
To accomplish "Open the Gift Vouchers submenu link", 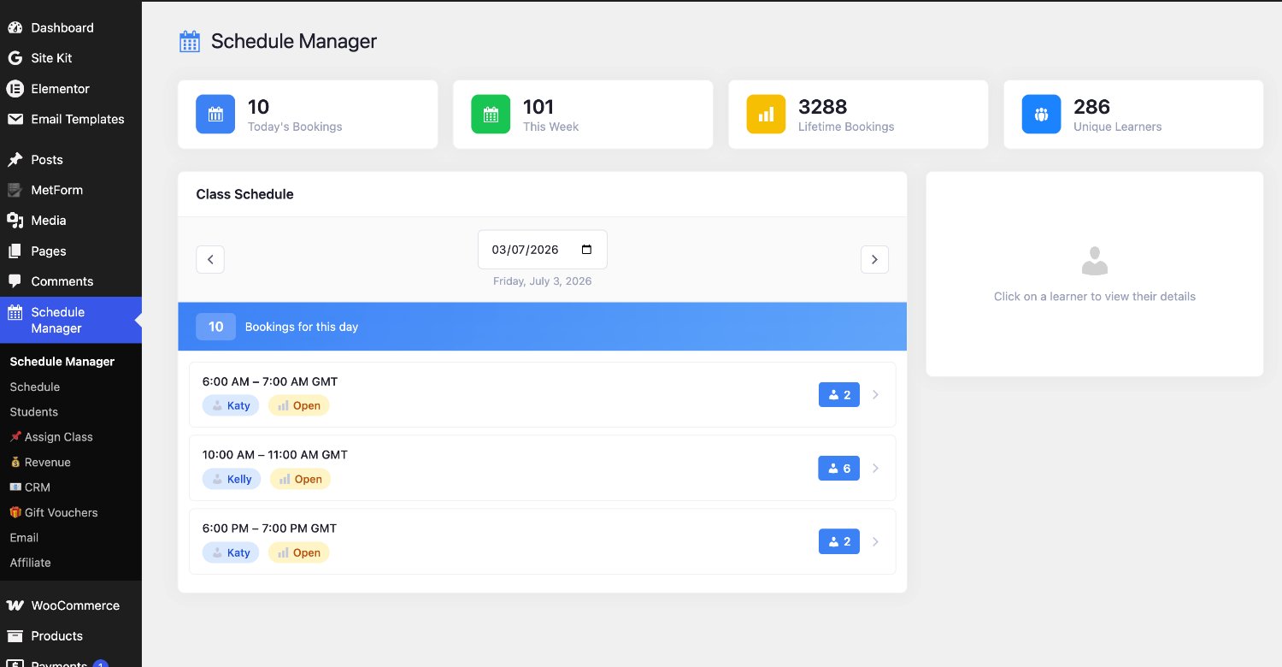I will [54, 513].
